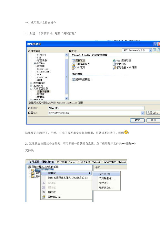The width and height of the screenshot is (160, 227).
Task: Switch to the 自定义操作 (Setup) tab
Action: click(x=115, y=162)
